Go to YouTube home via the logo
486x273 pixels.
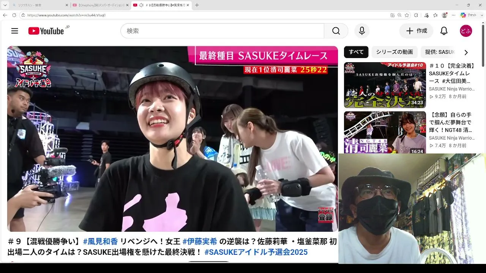[x=46, y=31]
